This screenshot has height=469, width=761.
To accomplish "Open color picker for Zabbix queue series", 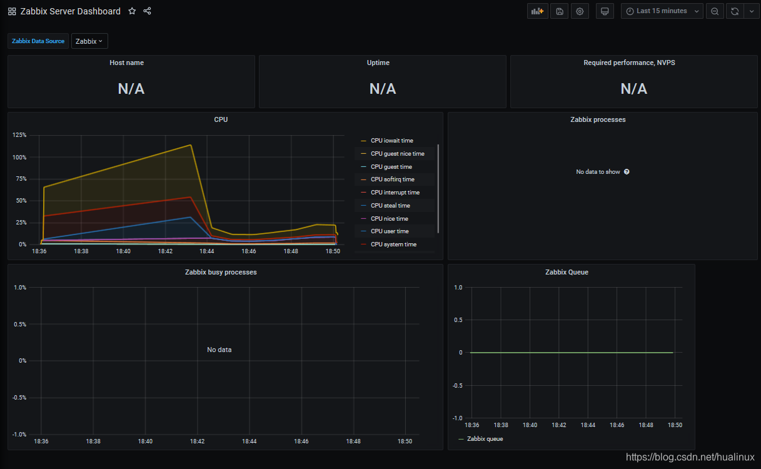I will point(461,439).
